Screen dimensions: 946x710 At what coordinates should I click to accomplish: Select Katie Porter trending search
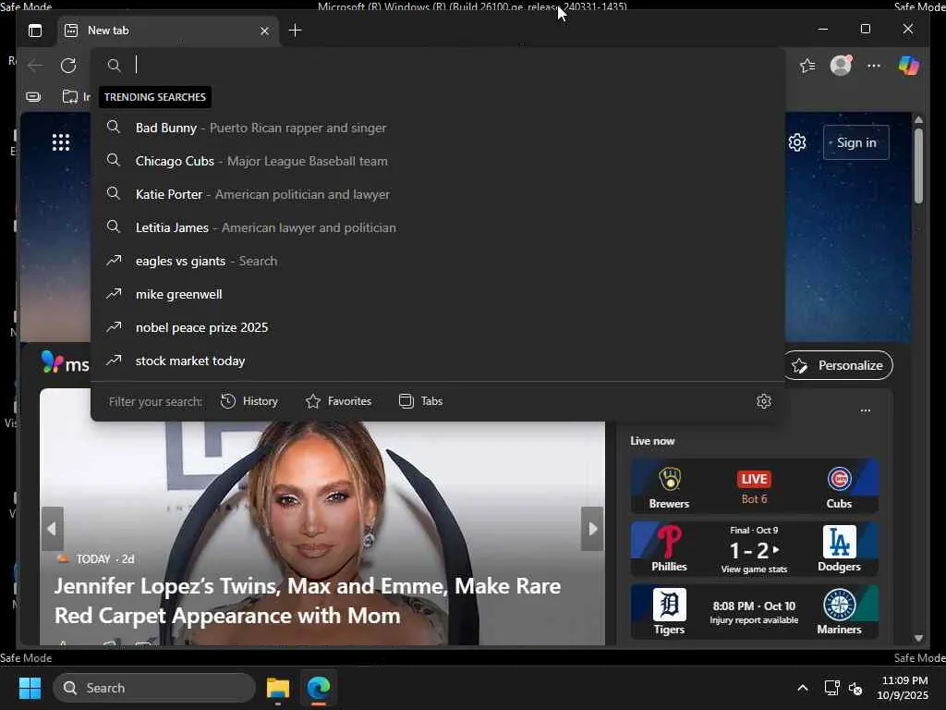[438, 194]
